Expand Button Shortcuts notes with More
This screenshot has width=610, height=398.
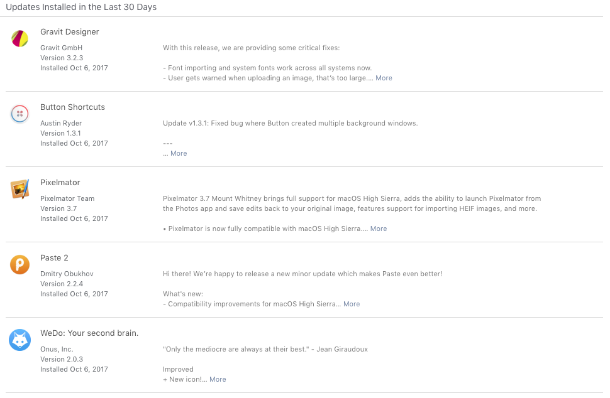(x=179, y=153)
